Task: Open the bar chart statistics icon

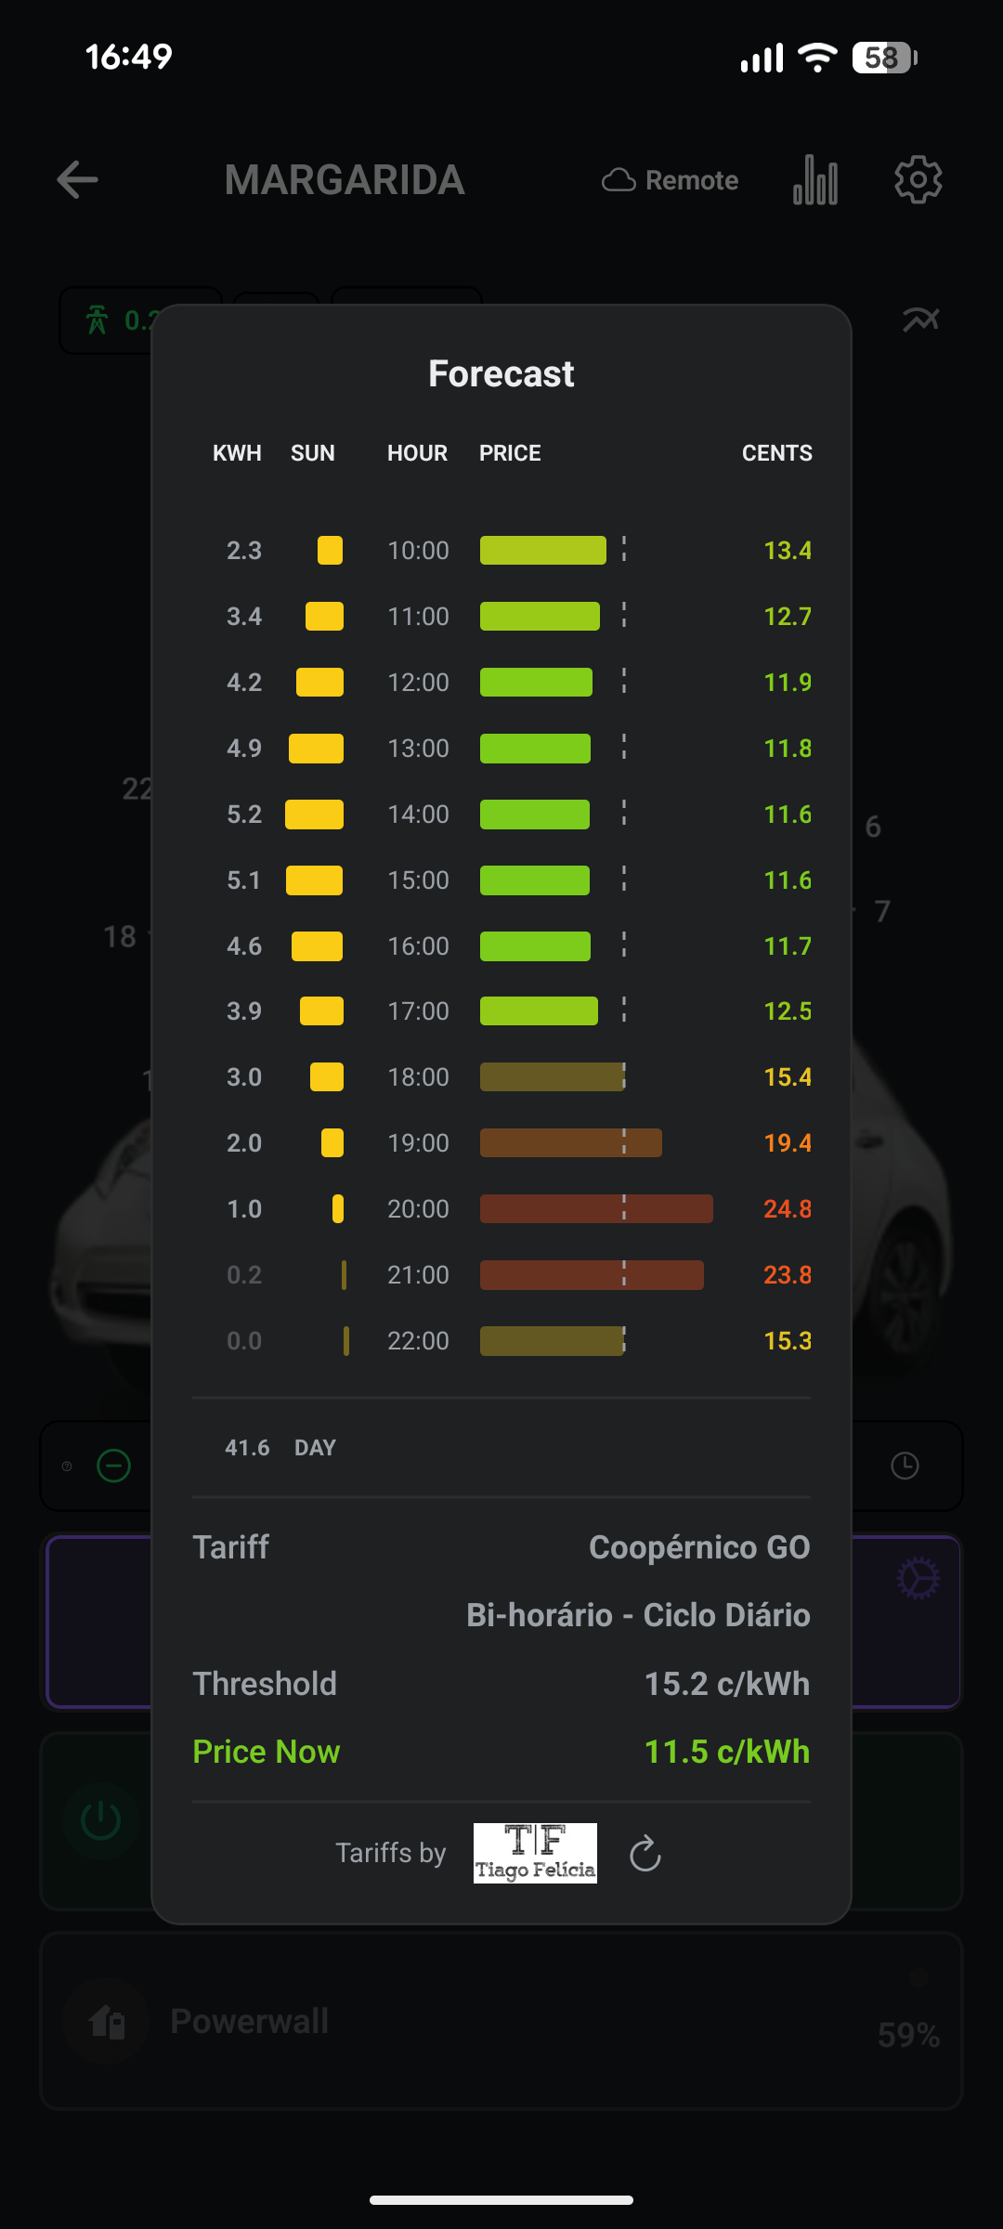Action: click(815, 179)
